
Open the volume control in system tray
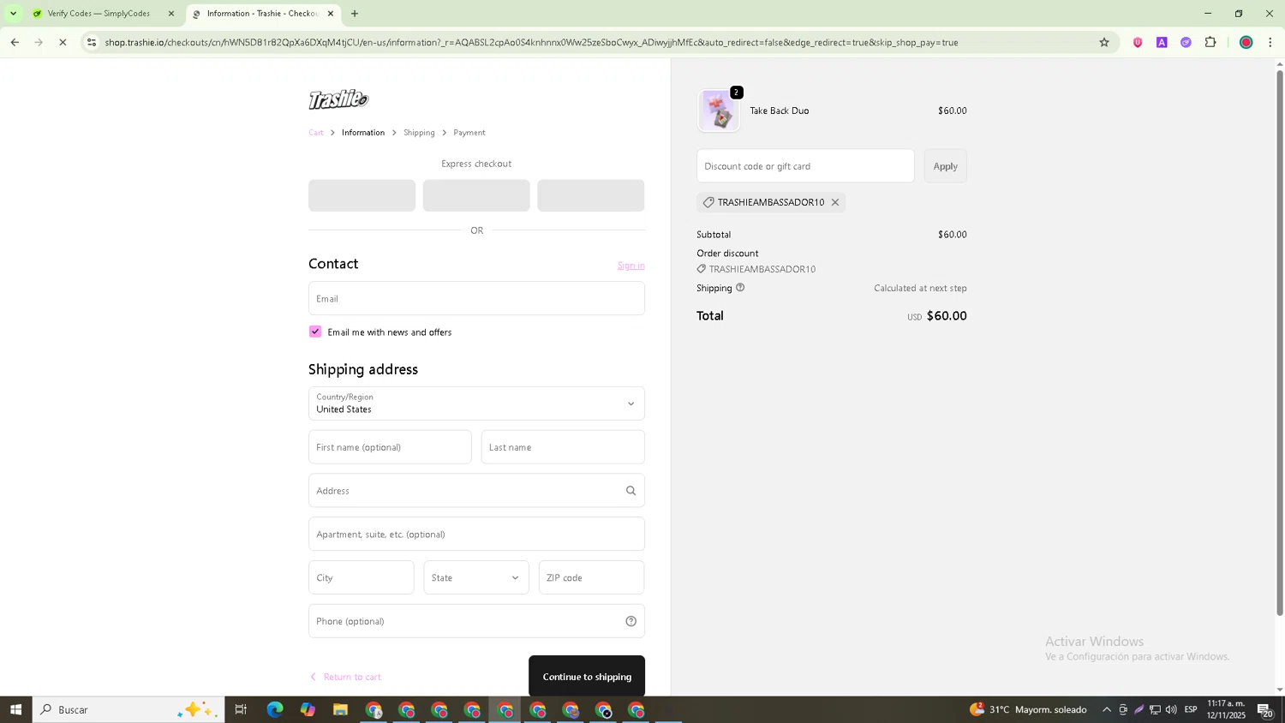tap(1171, 709)
